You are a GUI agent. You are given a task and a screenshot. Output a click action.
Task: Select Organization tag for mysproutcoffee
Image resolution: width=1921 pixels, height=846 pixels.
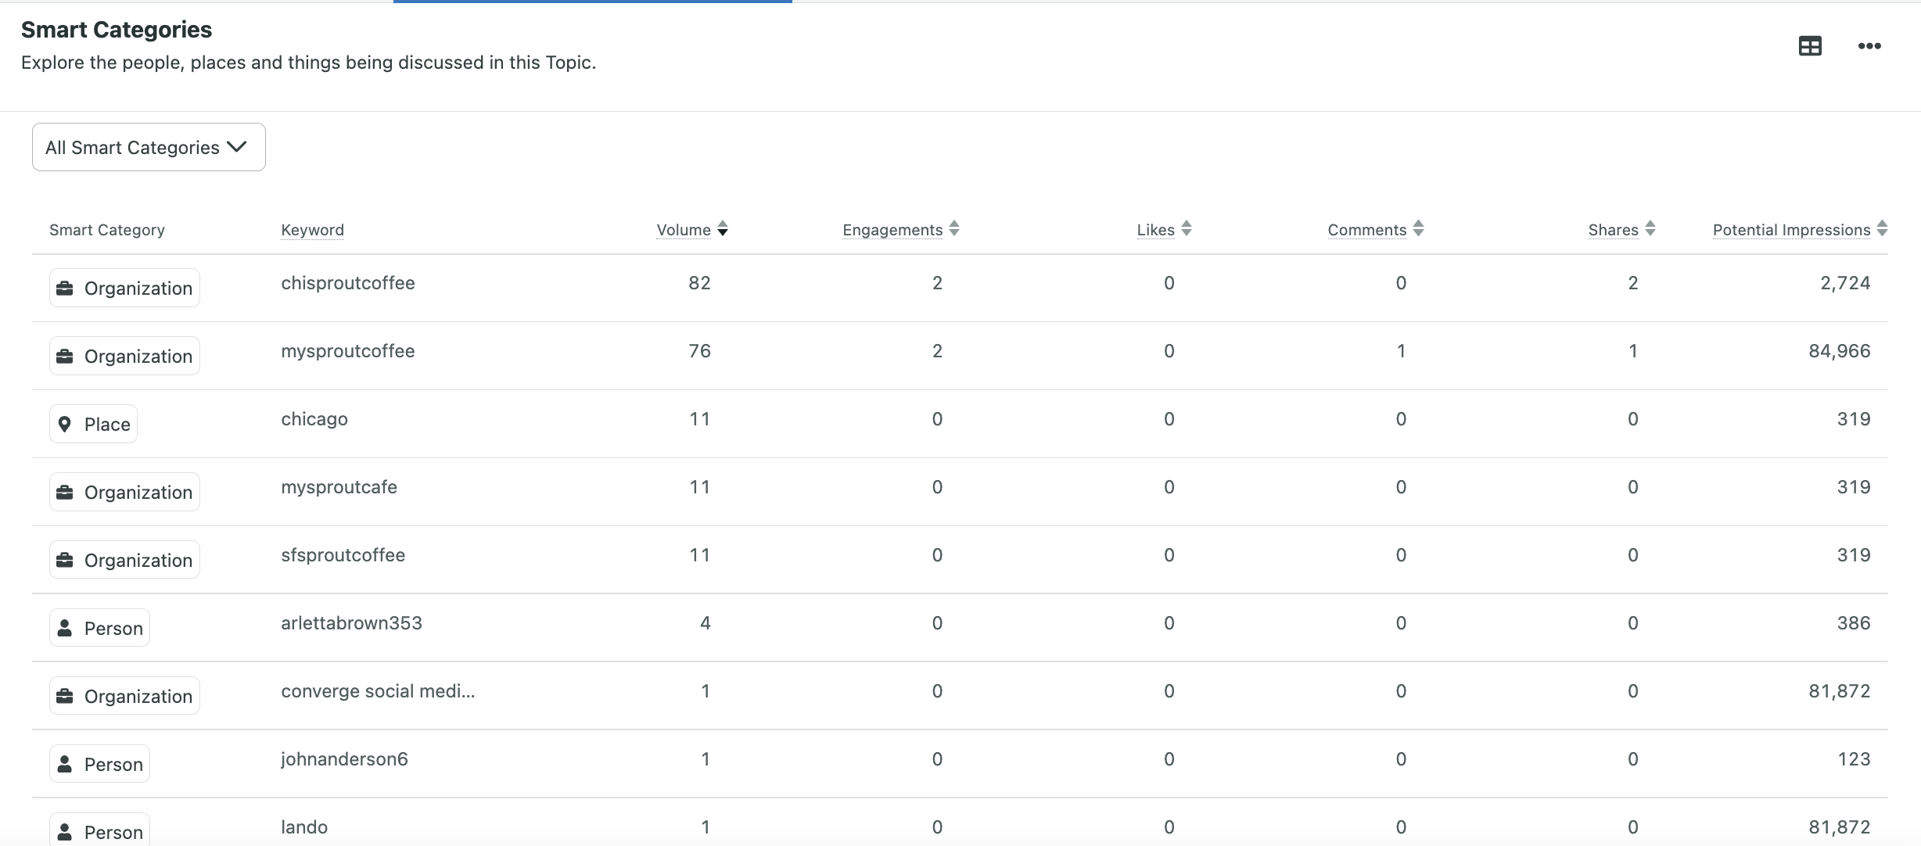click(124, 356)
